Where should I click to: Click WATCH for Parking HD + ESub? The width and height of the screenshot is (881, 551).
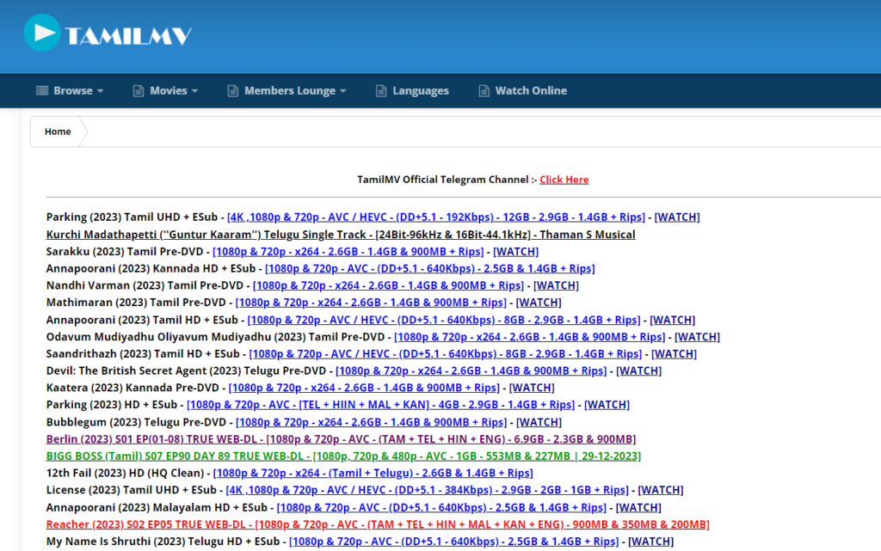coord(607,405)
